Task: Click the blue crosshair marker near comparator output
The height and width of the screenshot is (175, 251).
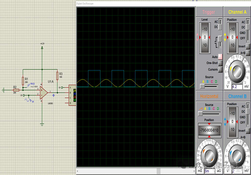Action: pos(54,95)
